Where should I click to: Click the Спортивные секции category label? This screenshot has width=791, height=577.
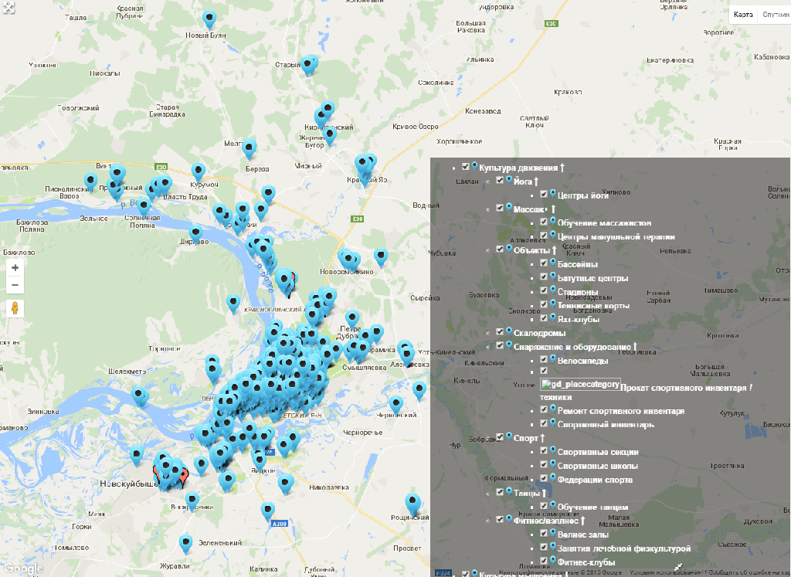pos(598,452)
